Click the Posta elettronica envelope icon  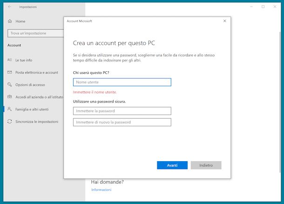point(10,72)
